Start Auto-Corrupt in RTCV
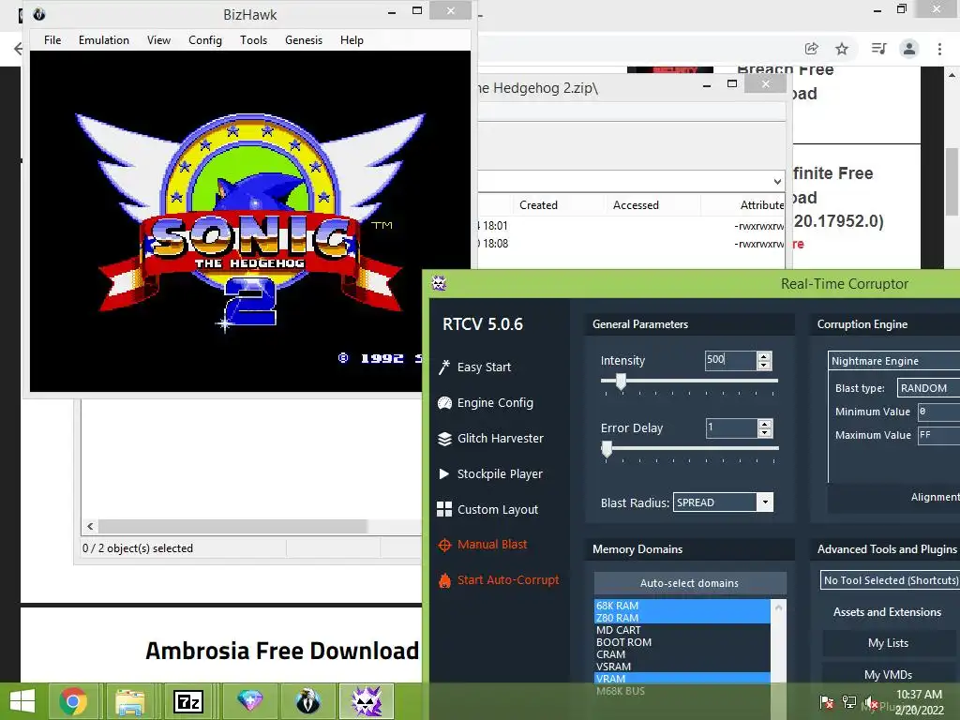 click(508, 579)
